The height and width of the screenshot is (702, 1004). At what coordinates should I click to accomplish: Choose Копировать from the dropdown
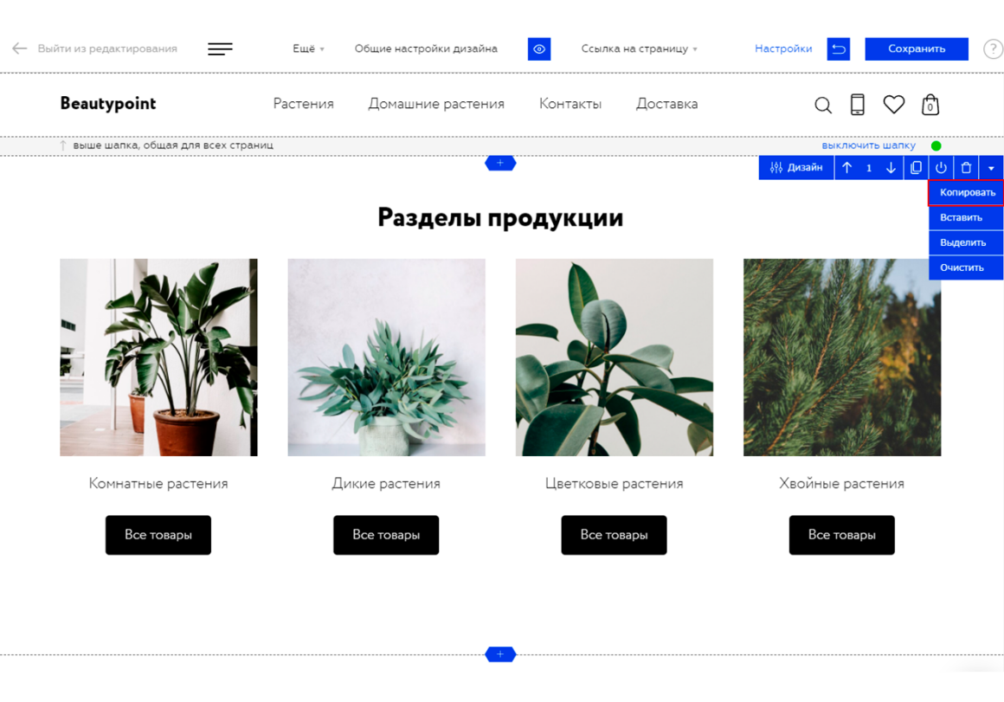[x=966, y=192]
